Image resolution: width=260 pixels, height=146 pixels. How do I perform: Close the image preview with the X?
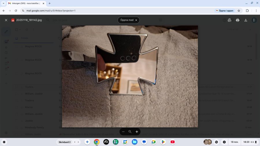click(x=6, y=20)
